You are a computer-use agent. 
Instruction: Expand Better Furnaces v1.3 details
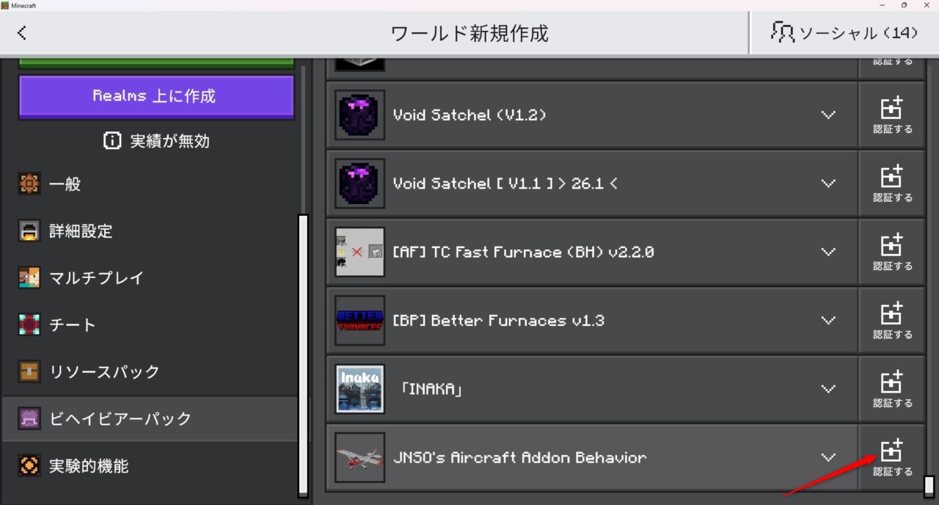828,321
